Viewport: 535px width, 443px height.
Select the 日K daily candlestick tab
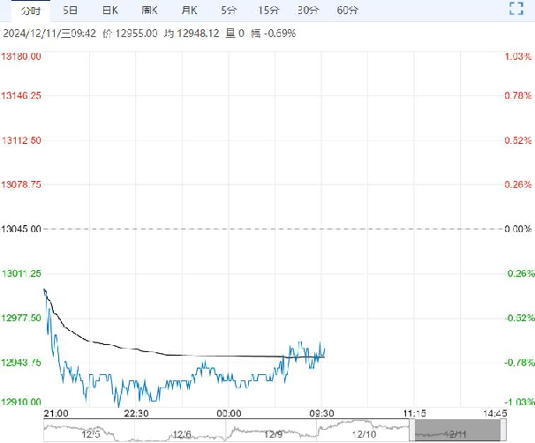pyautogui.click(x=109, y=11)
